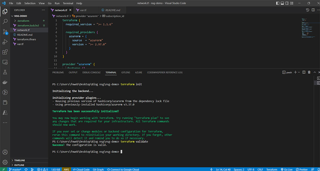Image resolution: width=320 pixels, height=171 pixels.
Task: Synchronize changes icon in status bar
Action: [x=26, y=169]
